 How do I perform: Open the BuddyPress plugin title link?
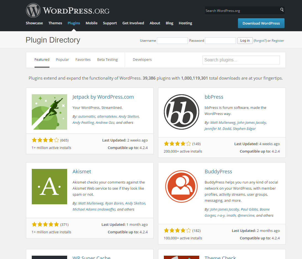(218, 171)
